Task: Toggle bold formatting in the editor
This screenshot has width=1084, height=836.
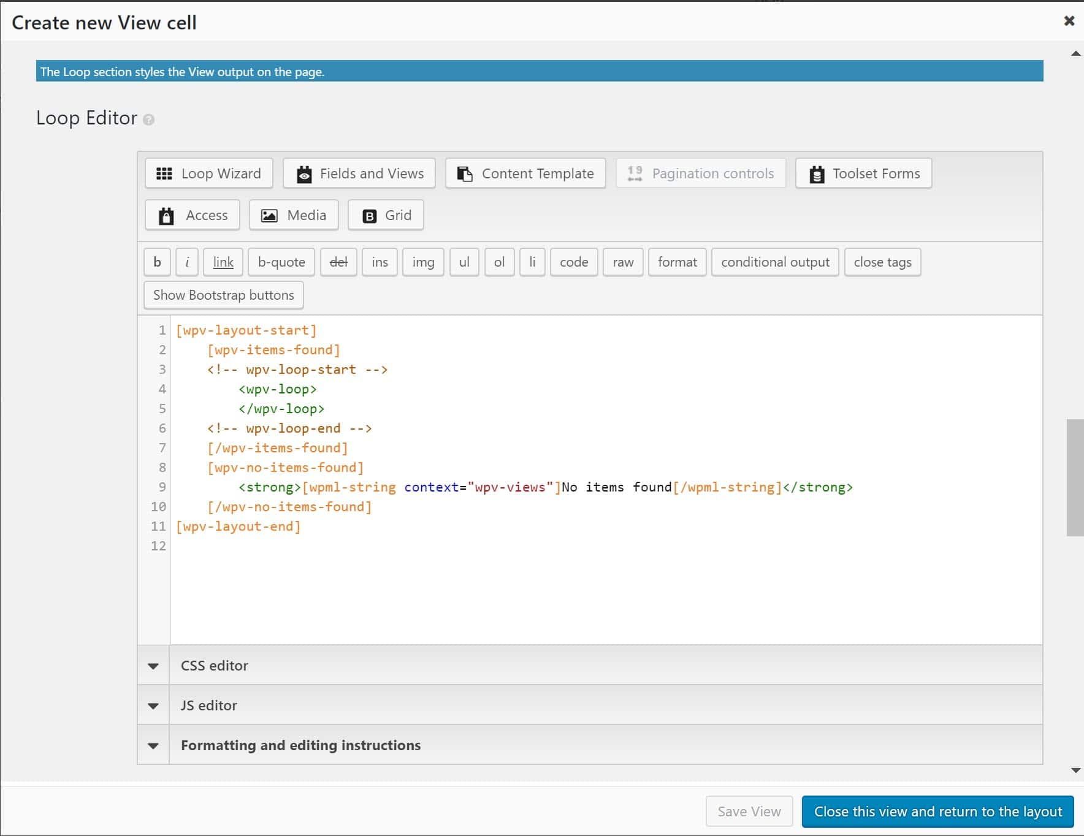Action: pos(157,262)
